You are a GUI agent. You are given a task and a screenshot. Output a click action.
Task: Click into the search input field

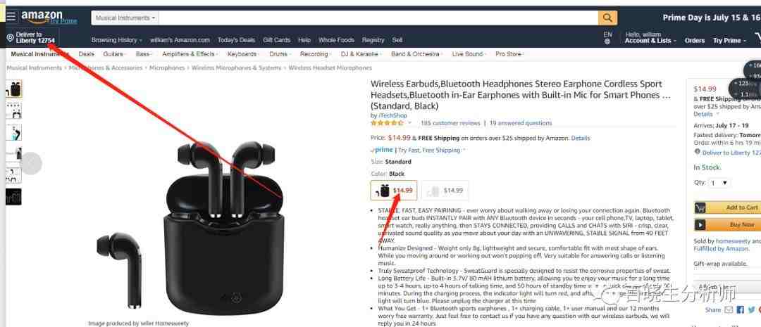pyautogui.click(x=378, y=18)
